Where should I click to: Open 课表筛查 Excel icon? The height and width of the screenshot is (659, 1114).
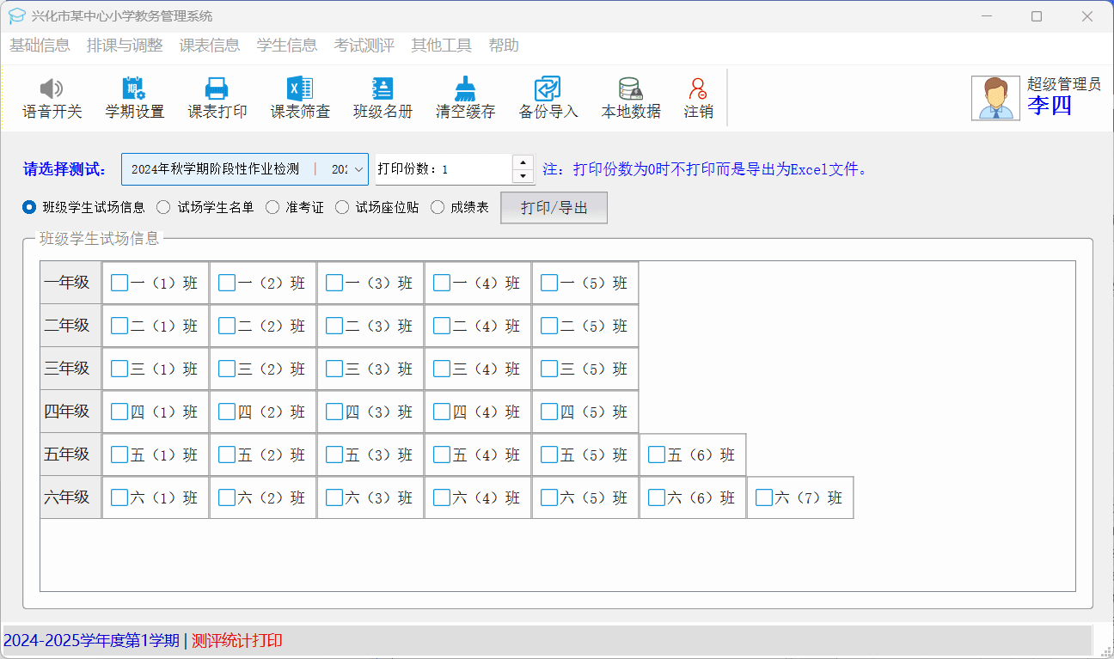tap(300, 89)
